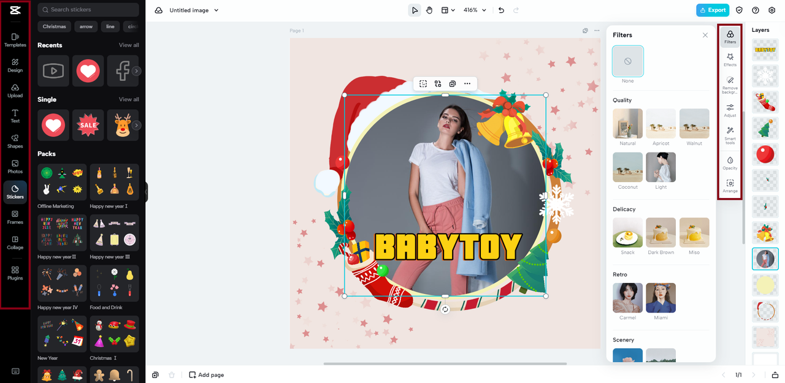Click the Search stickers field
Screen dimensions: 785x383
coord(88,10)
